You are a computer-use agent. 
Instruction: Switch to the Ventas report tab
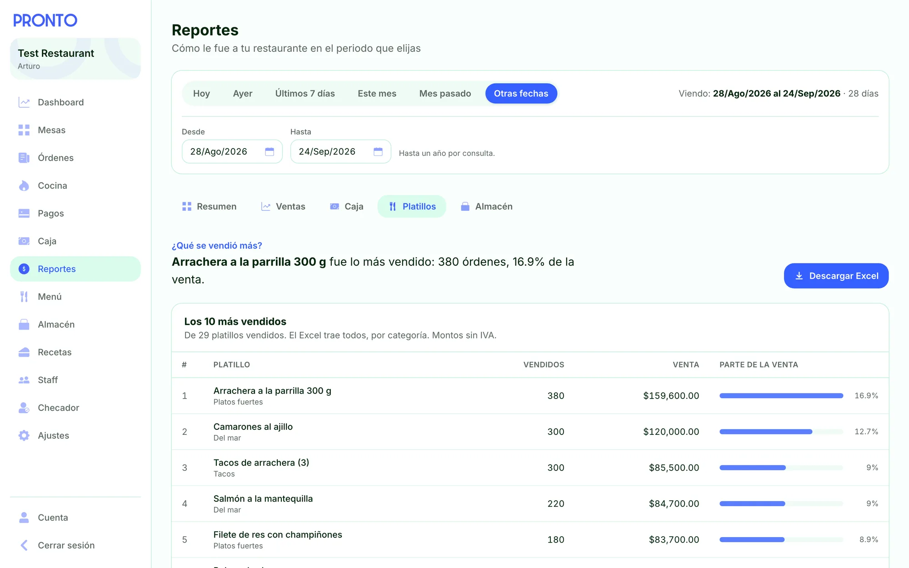[283, 206]
